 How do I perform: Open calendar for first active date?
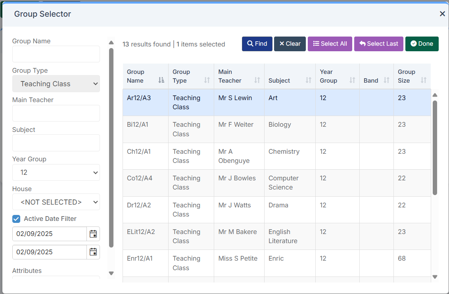(93, 234)
